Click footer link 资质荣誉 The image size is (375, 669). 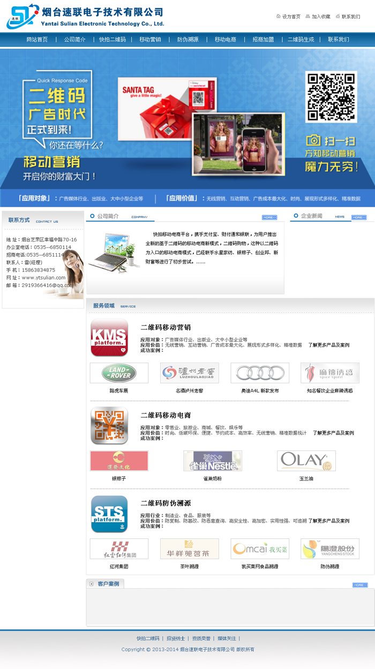click(x=201, y=638)
